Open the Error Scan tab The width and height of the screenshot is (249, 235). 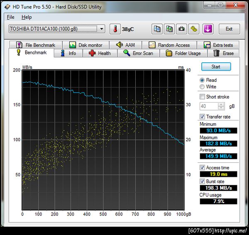[138, 53]
